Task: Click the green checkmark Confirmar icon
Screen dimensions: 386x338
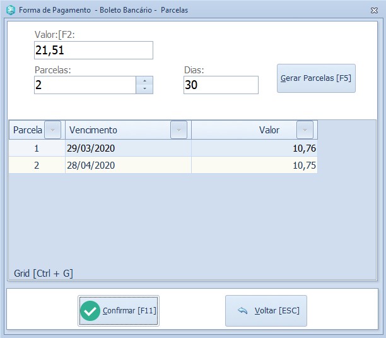Action: tap(91, 311)
